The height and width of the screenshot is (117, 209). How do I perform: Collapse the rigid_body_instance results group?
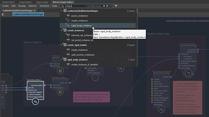coord(61,60)
